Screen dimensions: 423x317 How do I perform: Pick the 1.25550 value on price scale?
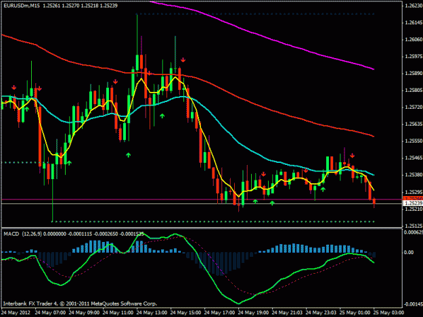(414, 141)
